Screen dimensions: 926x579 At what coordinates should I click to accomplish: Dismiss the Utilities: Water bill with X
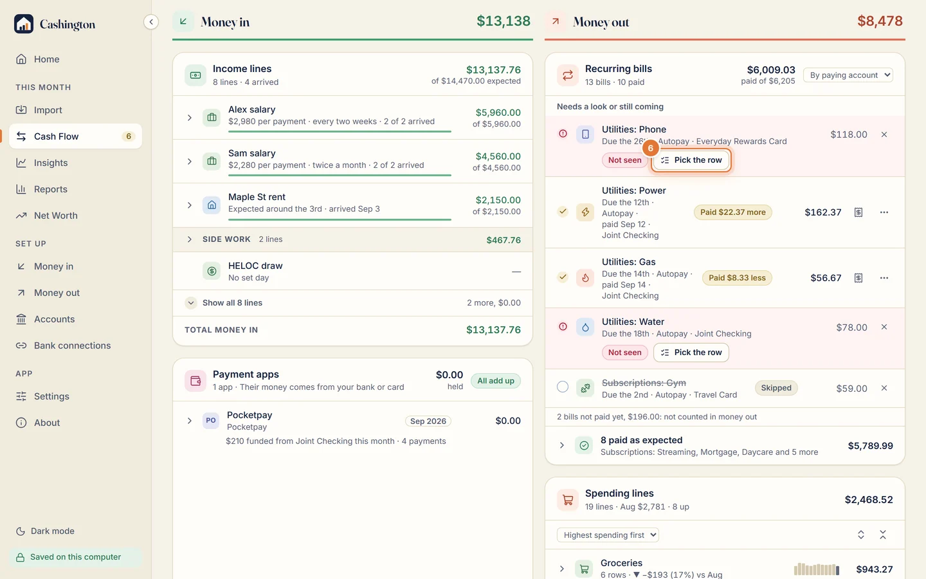tap(884, 327)
